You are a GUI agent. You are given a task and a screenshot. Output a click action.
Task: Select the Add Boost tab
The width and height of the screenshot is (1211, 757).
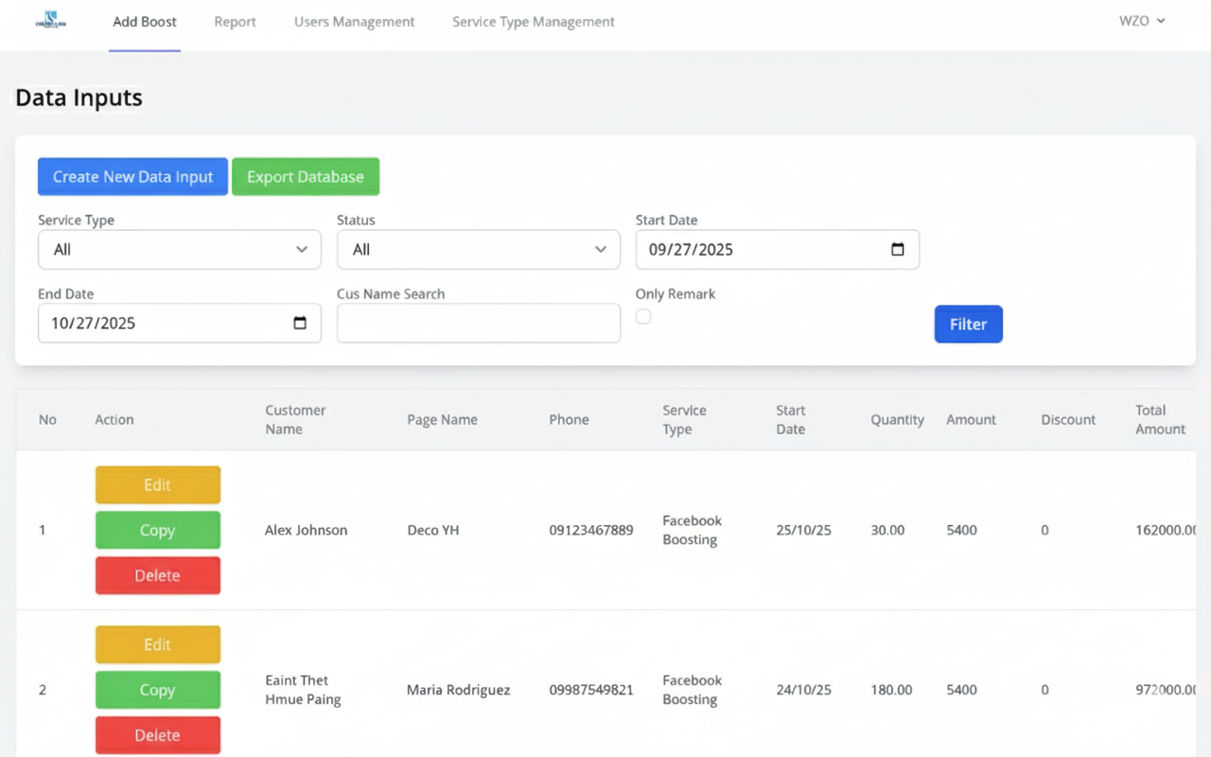click(145, 22)
